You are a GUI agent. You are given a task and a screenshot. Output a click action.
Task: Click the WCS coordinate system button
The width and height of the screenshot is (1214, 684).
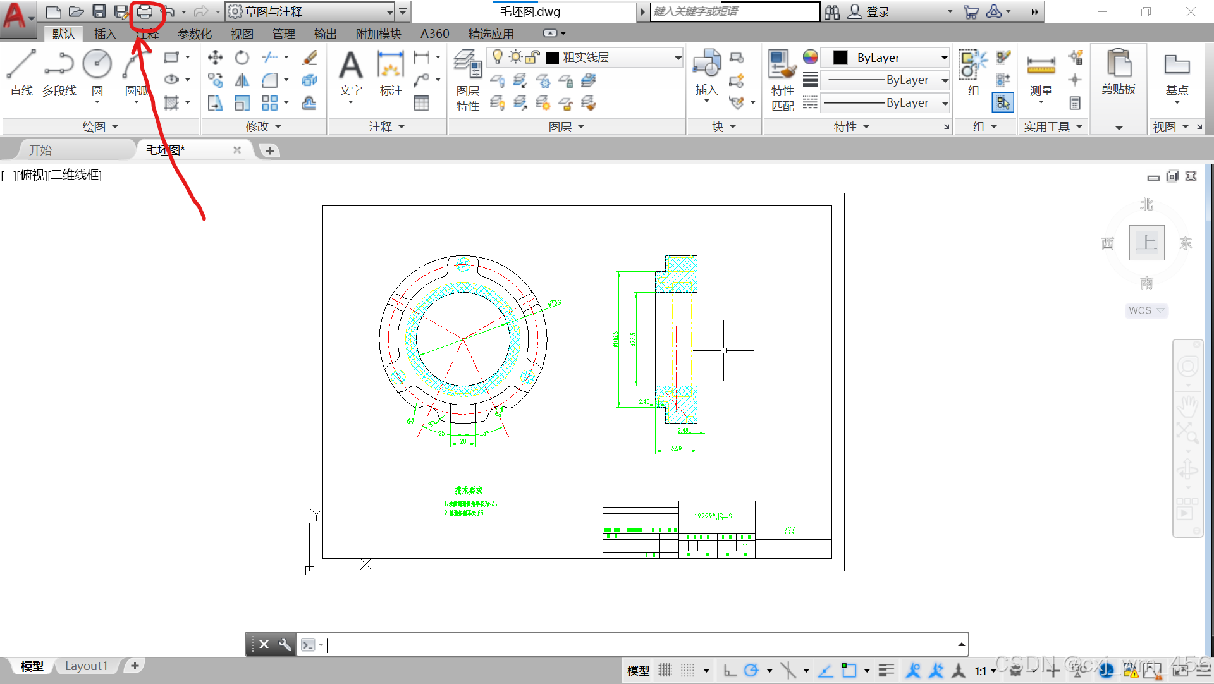pos(1146,310)
